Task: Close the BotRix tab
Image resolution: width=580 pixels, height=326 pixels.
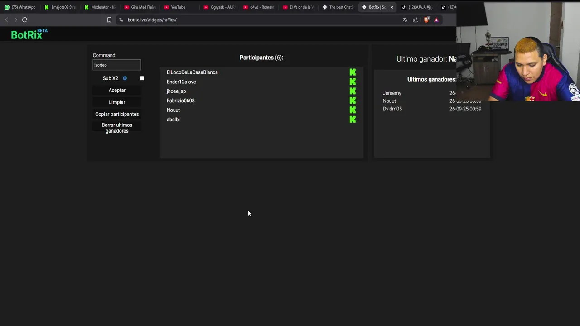Action: click(391, 7)
